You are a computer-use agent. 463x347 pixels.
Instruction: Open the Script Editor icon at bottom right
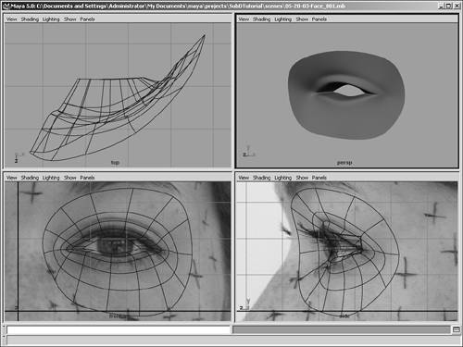[456, 329]
